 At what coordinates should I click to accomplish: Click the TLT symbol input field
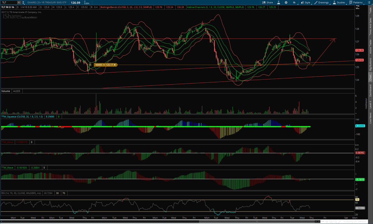[x=9, y=2]
